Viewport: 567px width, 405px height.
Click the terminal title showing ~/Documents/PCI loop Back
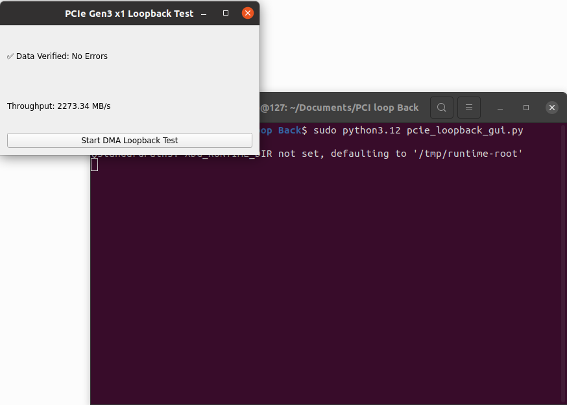[339, 108]
